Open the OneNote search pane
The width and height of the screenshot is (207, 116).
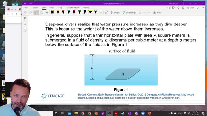click(x=25, y=24)
